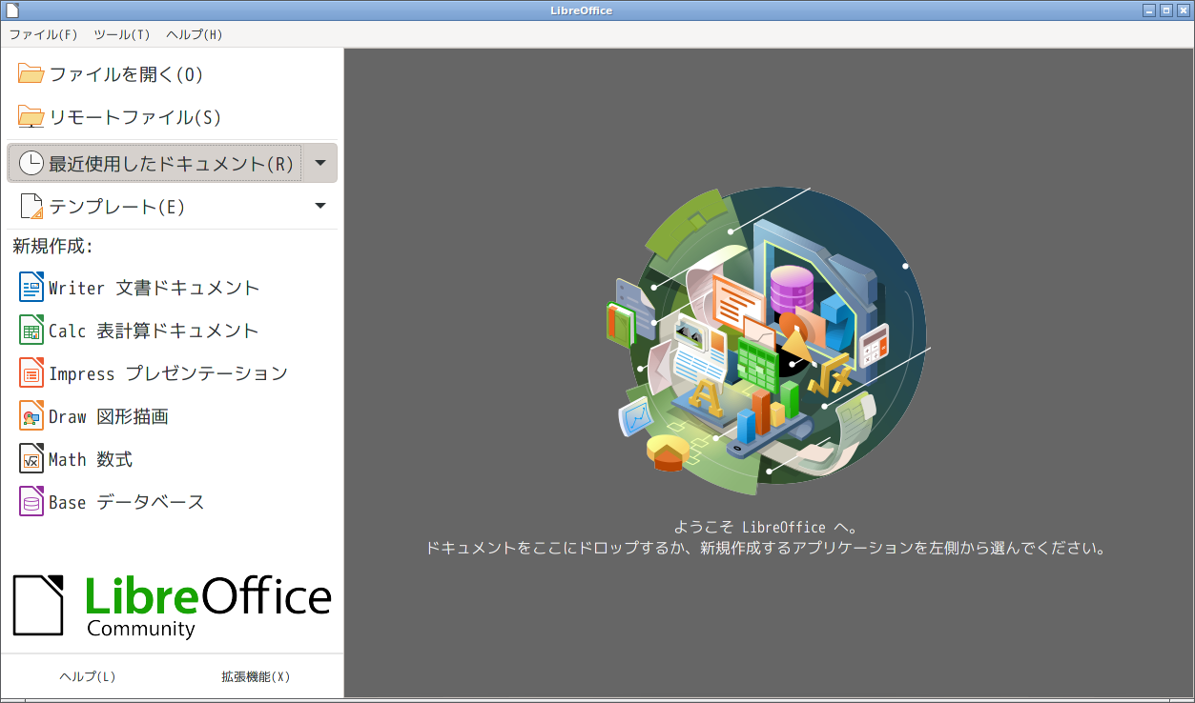Image resolution: width=1195 pixels, height=703 pixels.
Task: Click the Draw drawing icon
Action: coord(31,416)
